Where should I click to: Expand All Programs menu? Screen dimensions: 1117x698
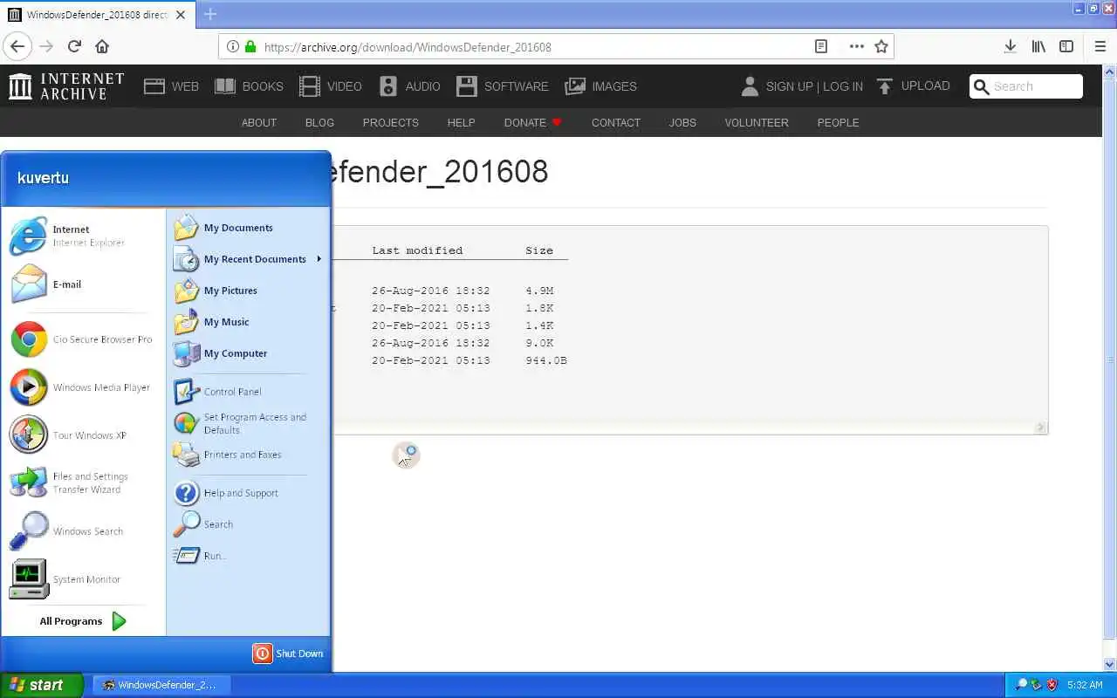84,621
